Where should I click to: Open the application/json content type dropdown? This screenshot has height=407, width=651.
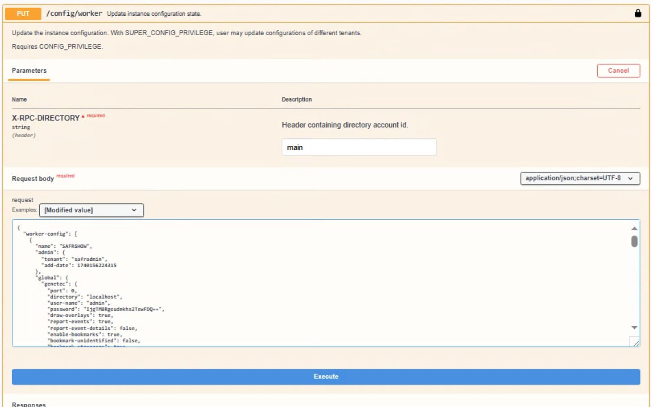click(580, 178)
